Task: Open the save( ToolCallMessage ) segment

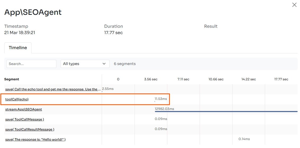Action: (25, 119)
